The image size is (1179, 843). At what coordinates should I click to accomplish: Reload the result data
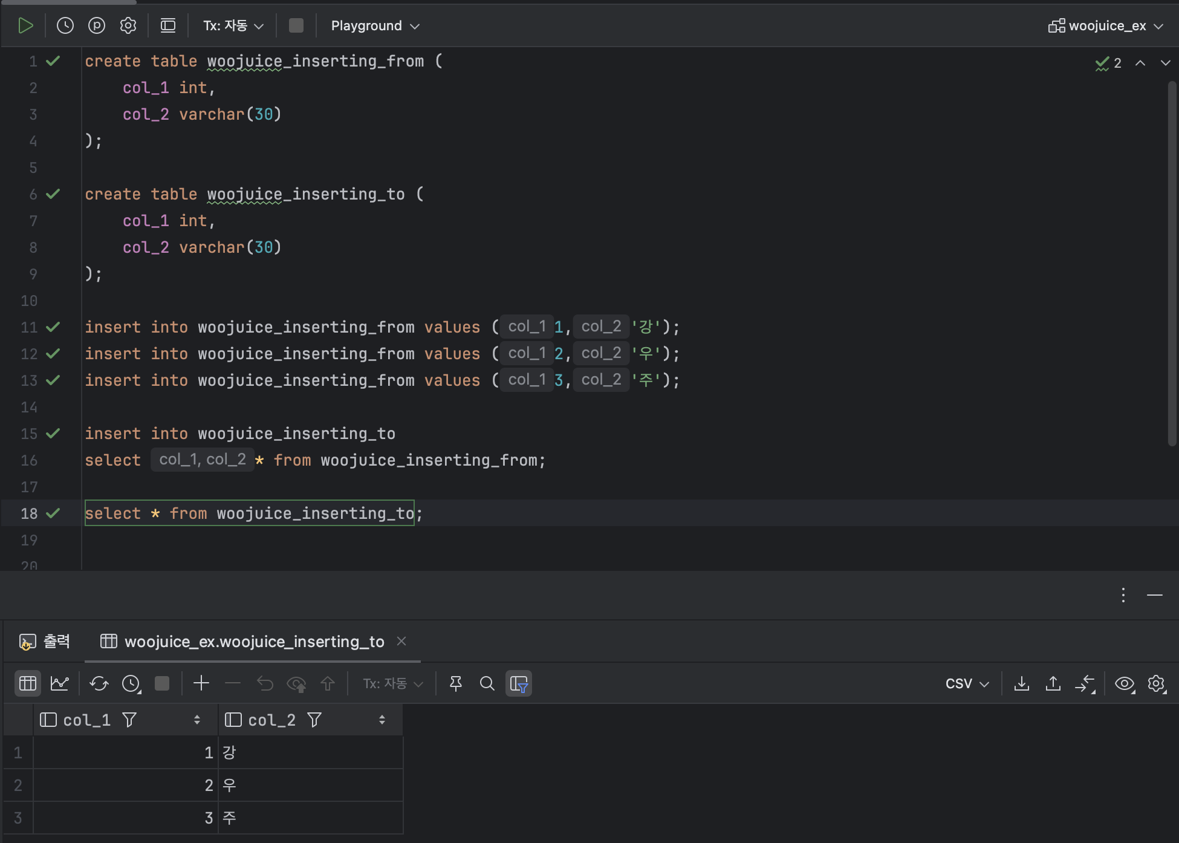pyautogui.click(x=99, y=683)
